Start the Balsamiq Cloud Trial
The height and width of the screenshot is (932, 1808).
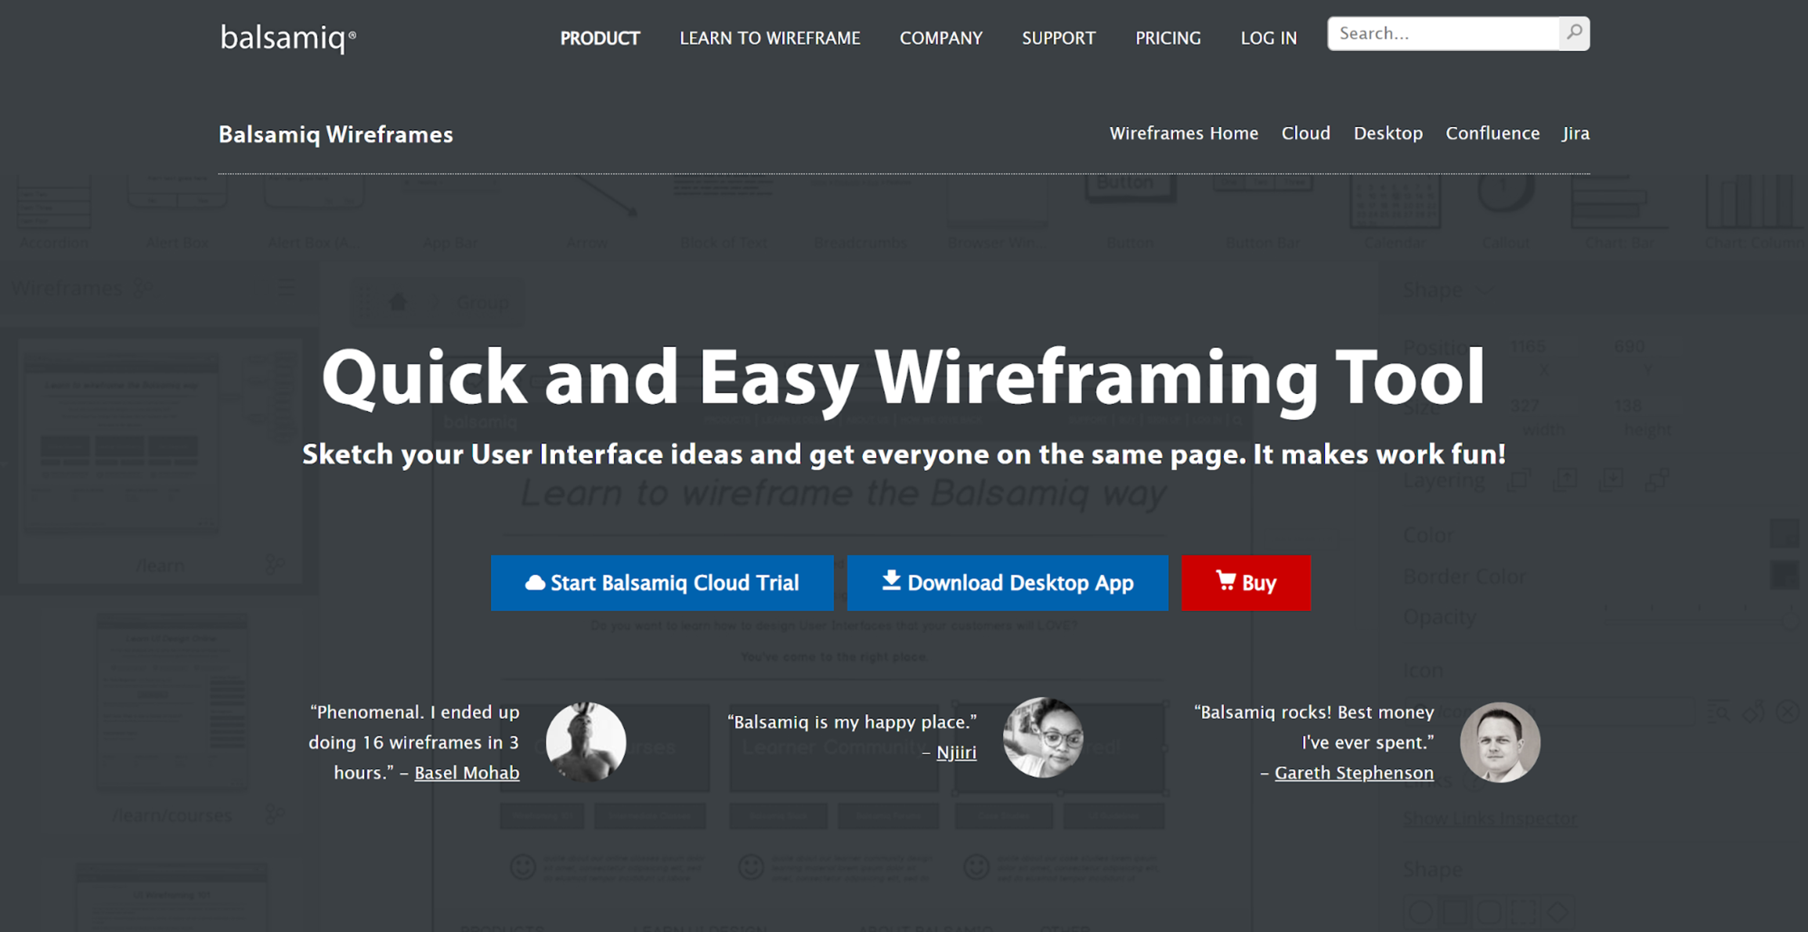click(662, 583)
